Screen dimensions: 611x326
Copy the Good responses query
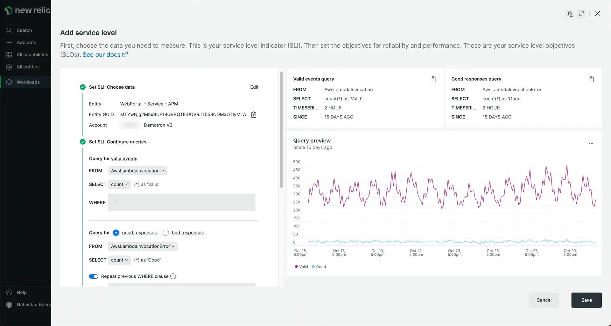[x=591, y=79]
